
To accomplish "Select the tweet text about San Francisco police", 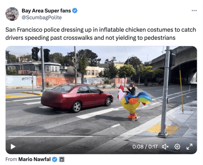I will [x=100, y=34].
